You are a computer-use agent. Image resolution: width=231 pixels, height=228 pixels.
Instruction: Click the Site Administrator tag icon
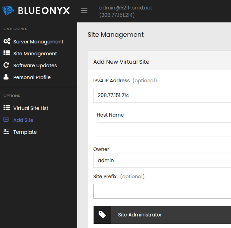[x=102, y=215]
